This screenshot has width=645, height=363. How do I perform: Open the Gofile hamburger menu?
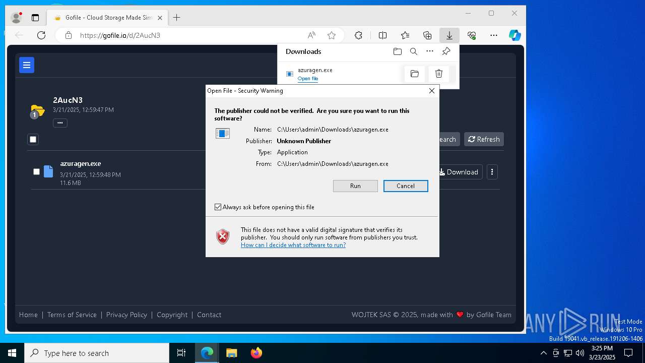coord(27,65)
